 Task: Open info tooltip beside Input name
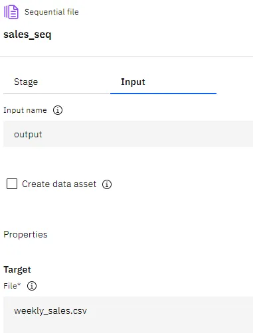tap(58, 110)
